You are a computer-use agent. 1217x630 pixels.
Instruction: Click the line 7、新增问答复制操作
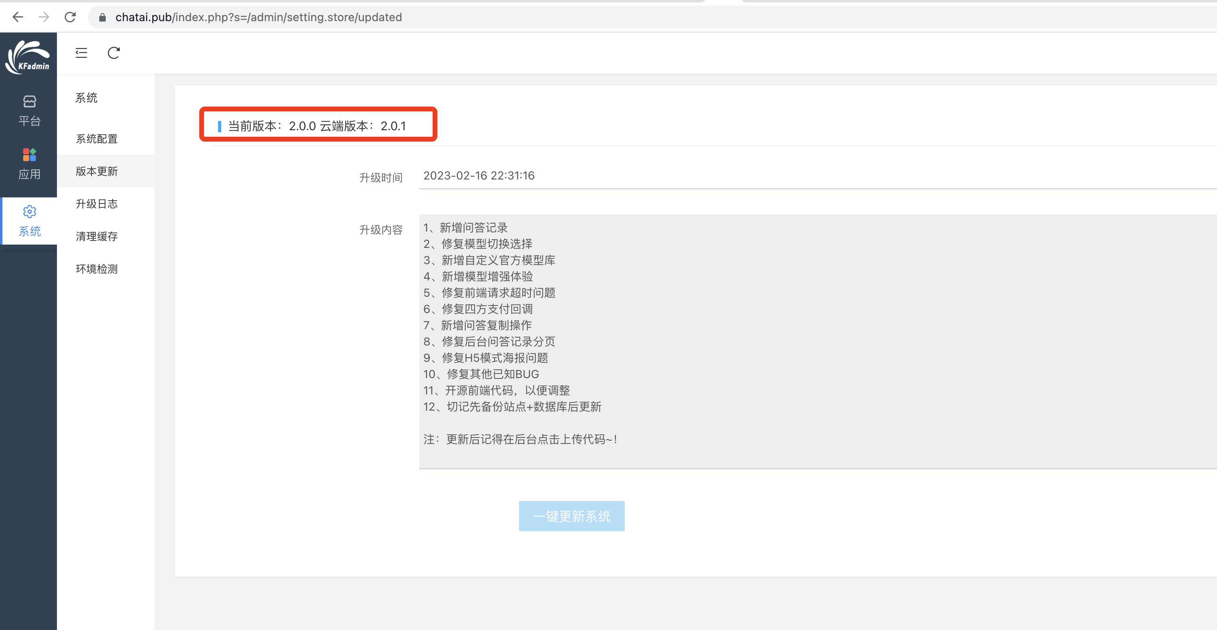tap(477, 325)
